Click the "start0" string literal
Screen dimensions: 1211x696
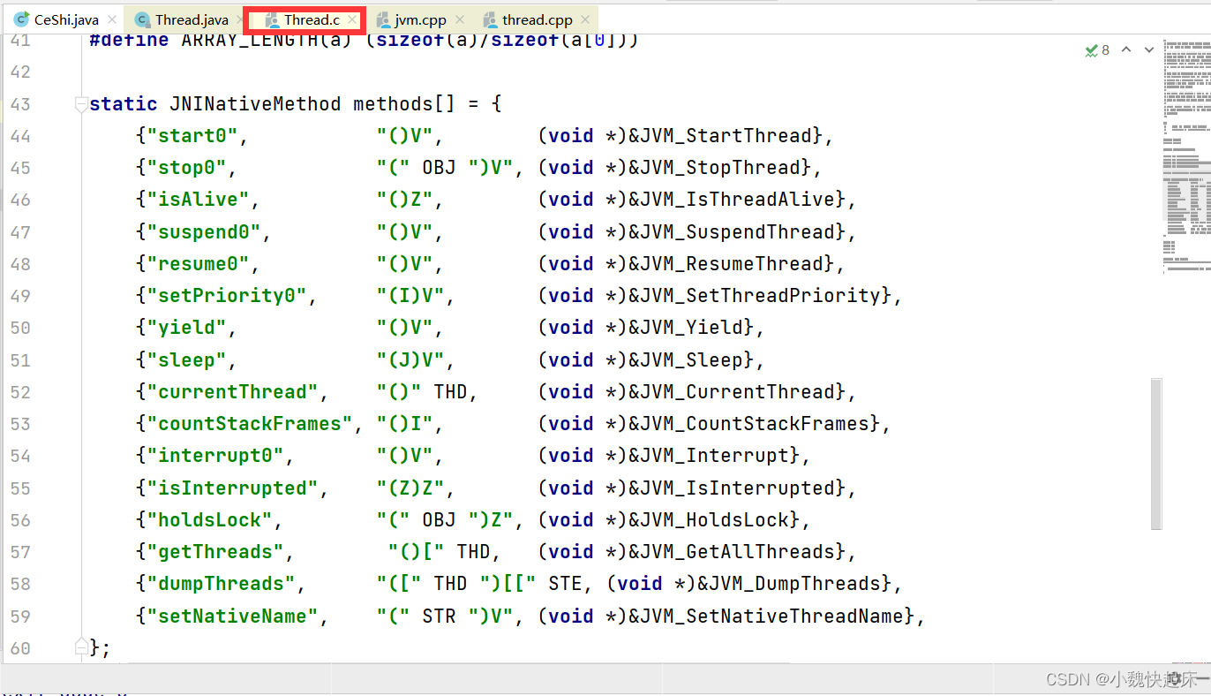tap(198, 136)
